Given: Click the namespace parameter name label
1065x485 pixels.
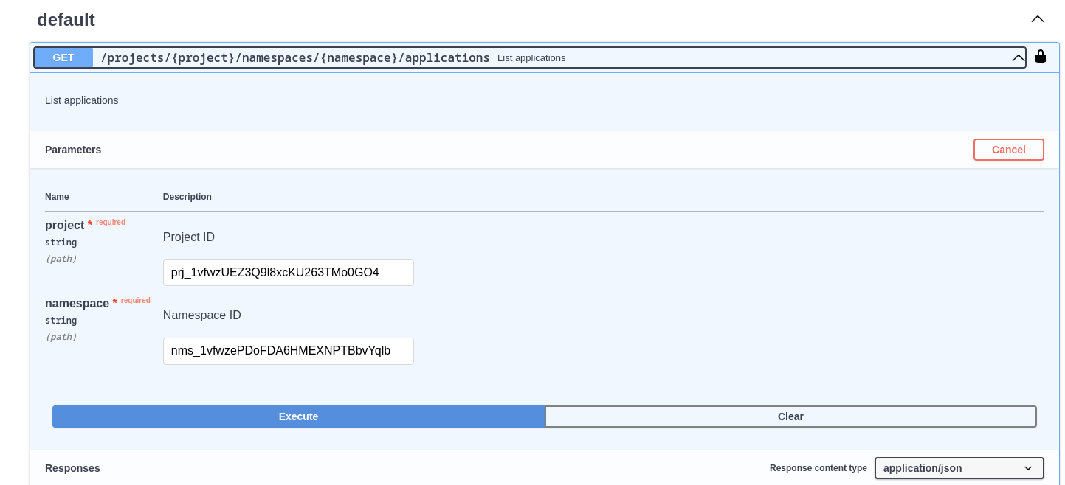Looking at the screenshot, I should pyautogui.click(x=77, y=303).
